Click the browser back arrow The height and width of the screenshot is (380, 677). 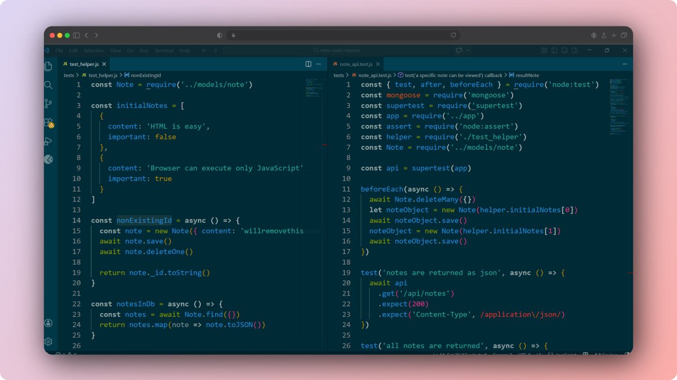coord(86,35)
